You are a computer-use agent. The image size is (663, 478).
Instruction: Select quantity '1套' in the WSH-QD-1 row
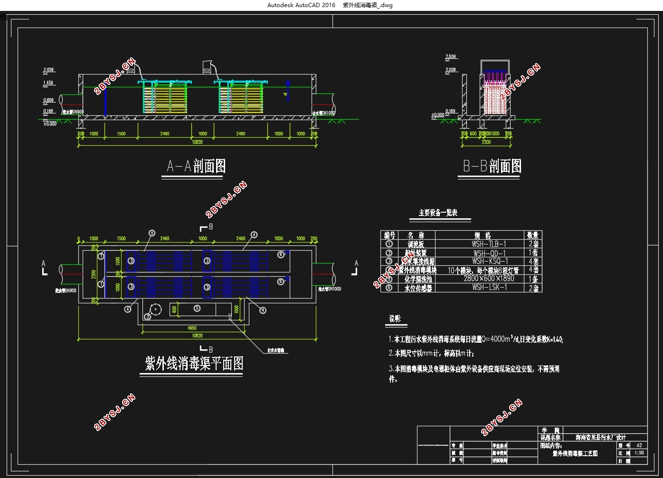pos(534,253)
